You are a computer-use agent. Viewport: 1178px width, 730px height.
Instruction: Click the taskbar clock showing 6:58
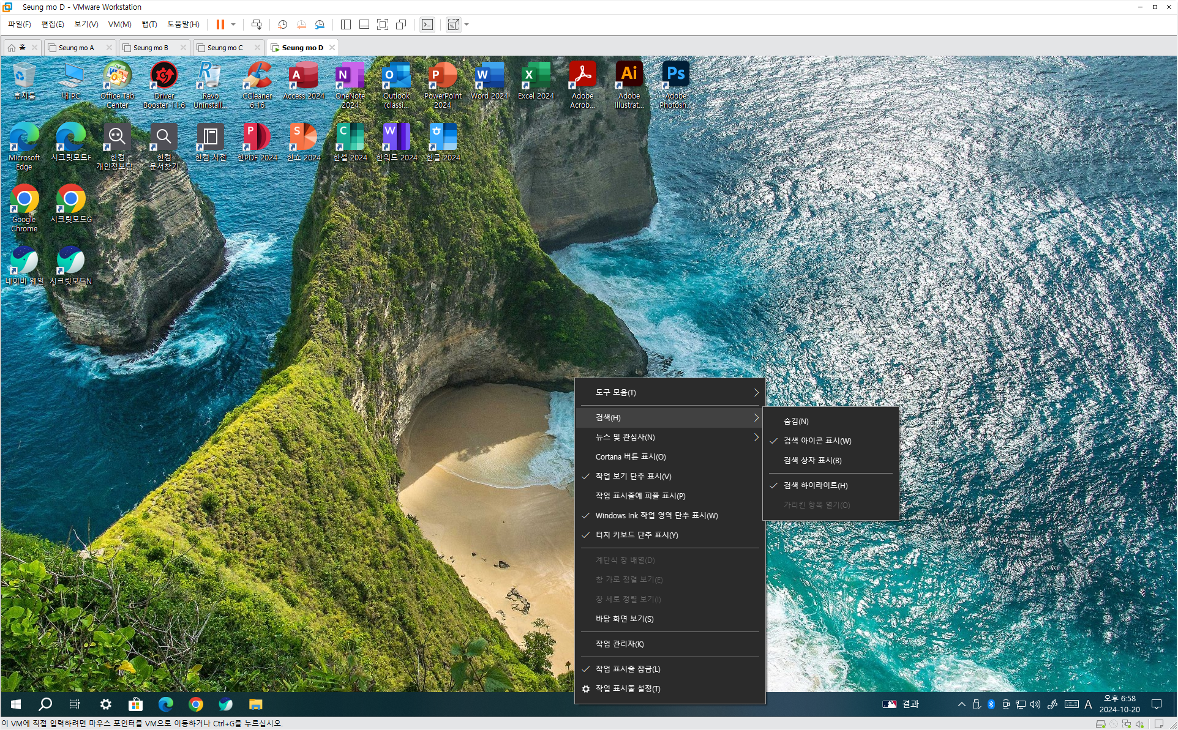1119,704
